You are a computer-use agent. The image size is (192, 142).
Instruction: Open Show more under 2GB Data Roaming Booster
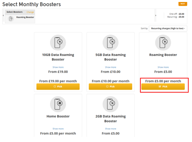[111, 129]
